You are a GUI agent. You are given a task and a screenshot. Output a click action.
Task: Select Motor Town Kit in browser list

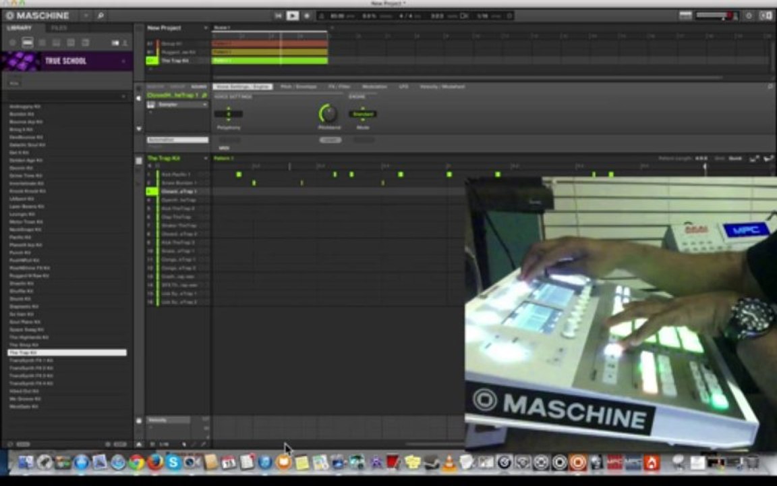[x=26, y=221]
